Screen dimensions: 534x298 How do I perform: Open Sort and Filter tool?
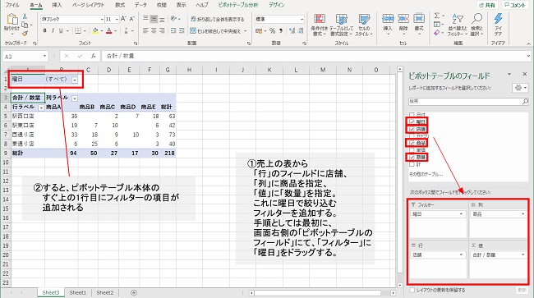pyautogui.click(x=458, y=25)
